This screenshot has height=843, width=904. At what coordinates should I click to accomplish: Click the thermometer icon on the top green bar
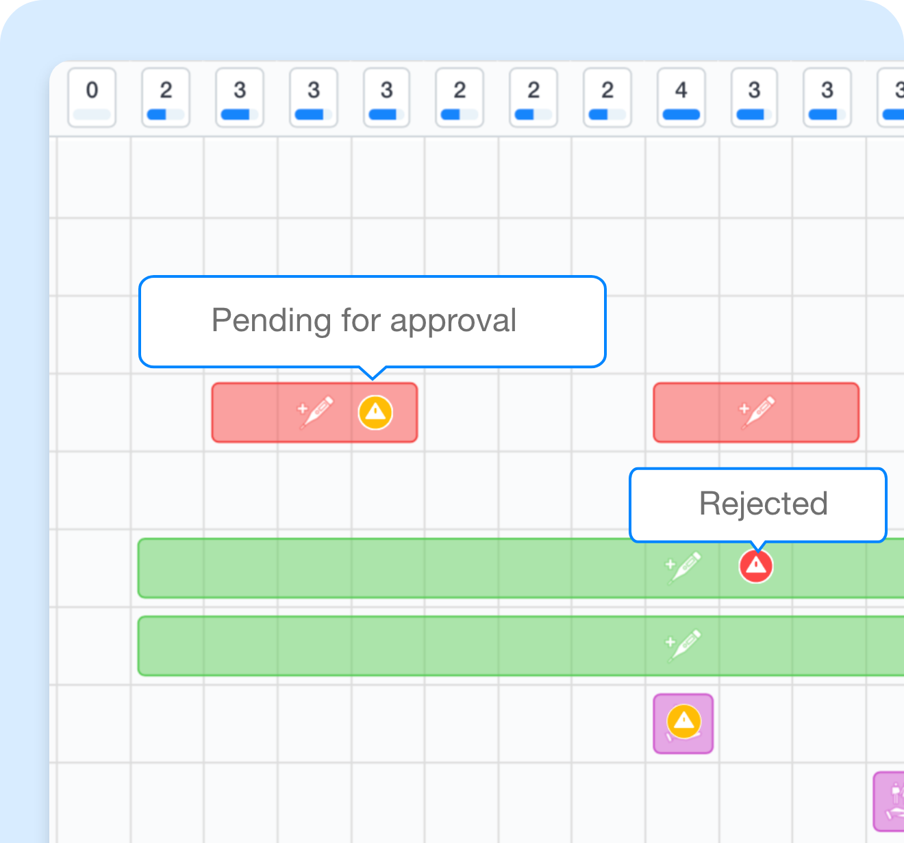click(x=682, y=567)
